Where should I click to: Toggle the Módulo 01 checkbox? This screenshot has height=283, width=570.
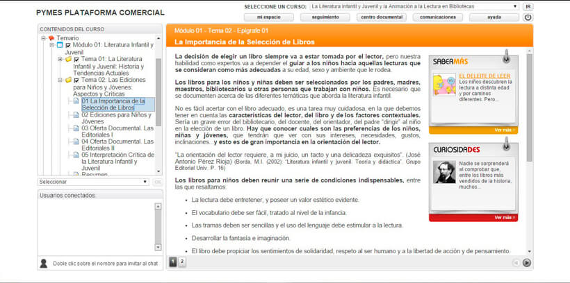click(68, 45)
